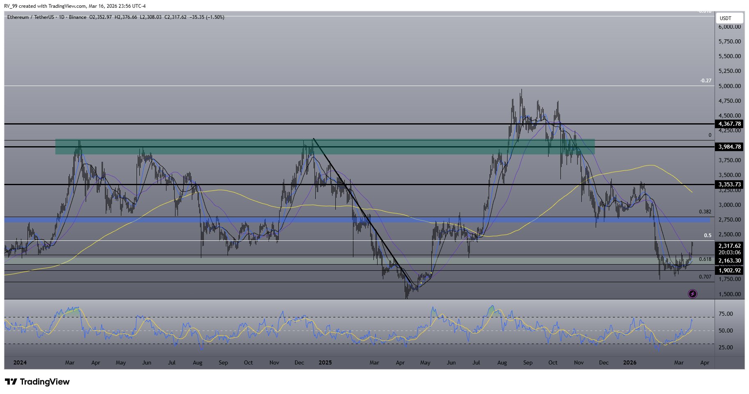Click the 2025 label on time axis
The image size is (749, 394).
pos(325,362)
